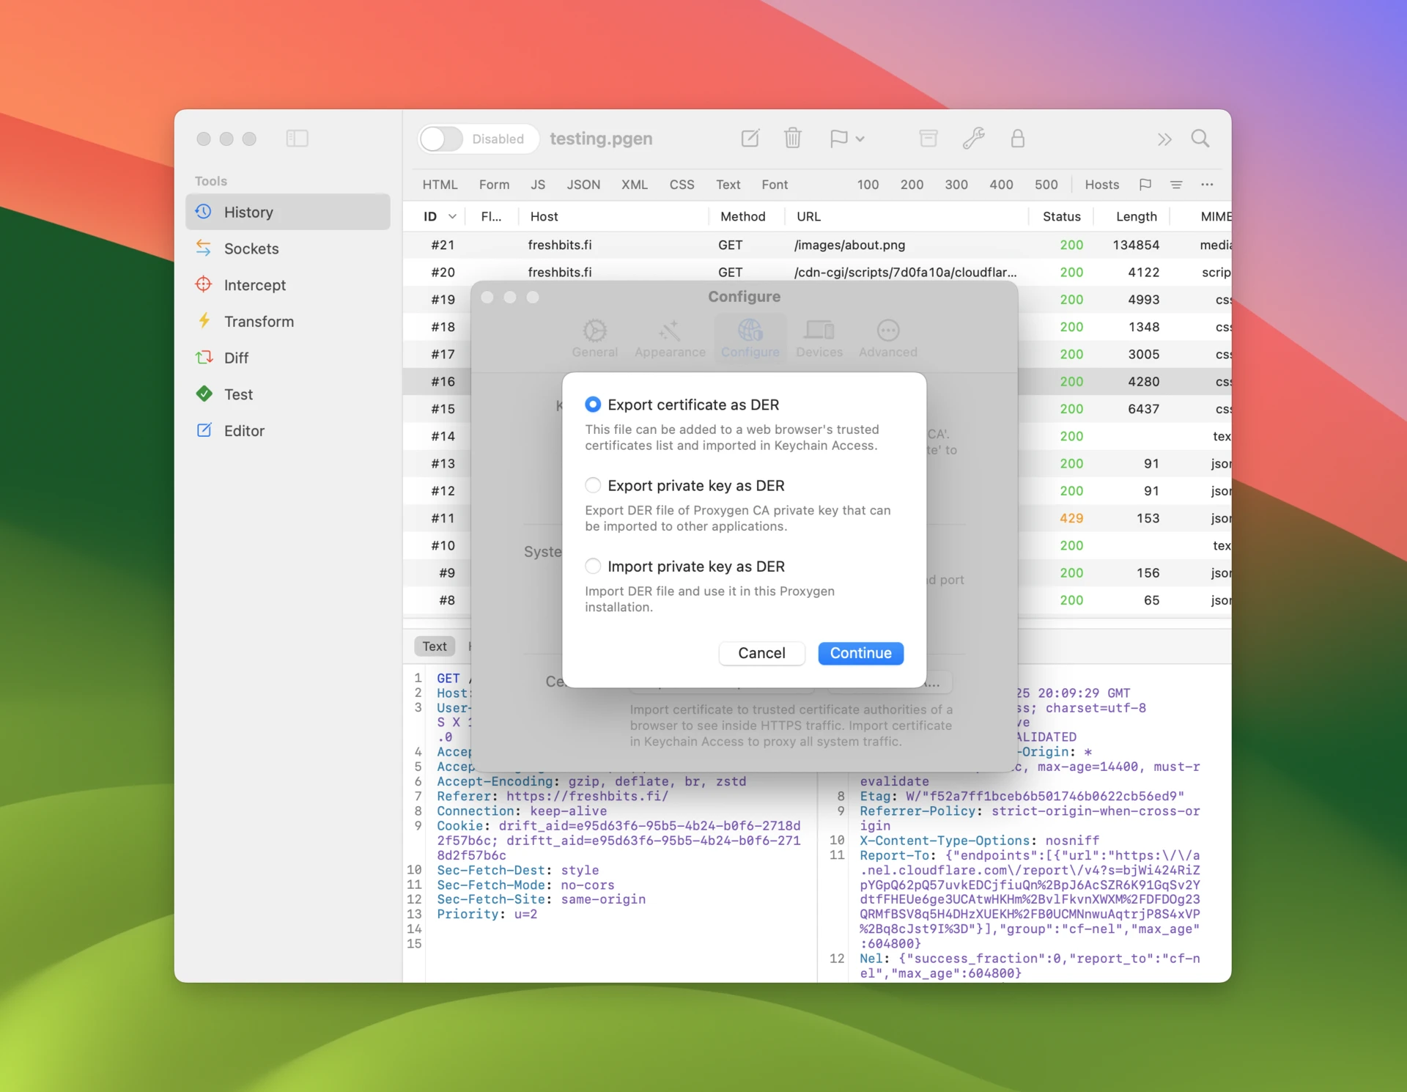Click the wrench tools icon
This screenshot has height=1092, width=1407.
[973, 139]
